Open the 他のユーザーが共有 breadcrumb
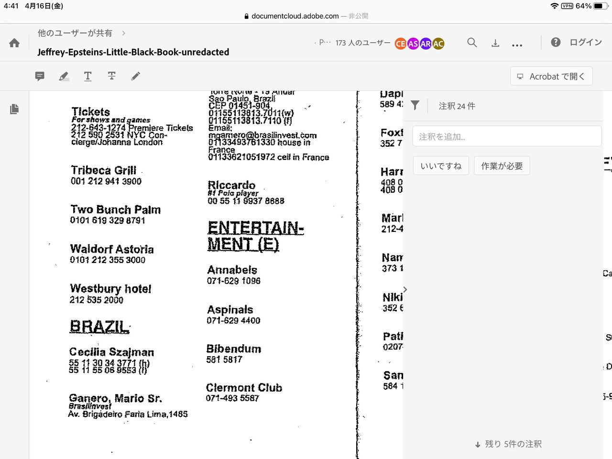The width and height of the screenshot is (612, 459). click(75, 33)
